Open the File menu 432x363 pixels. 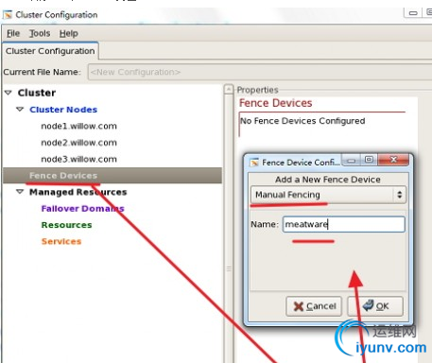pos(13,33)
